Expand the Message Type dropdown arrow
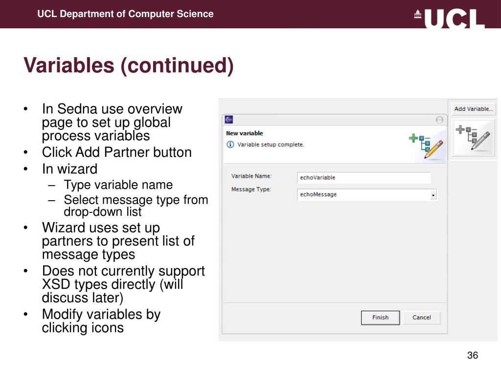Screen dimensions: 501x375 tap(433, 195)
